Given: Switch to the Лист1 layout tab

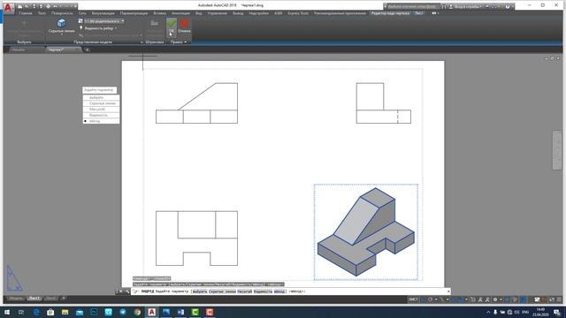Looking at the screenshot, I should tap(34, 299).
